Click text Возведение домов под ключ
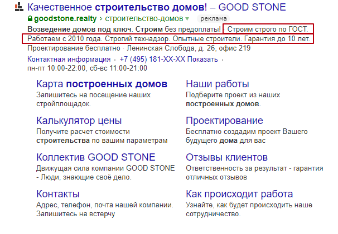The image size is (338, 234). pyautogui.click(x=79, y=29)
